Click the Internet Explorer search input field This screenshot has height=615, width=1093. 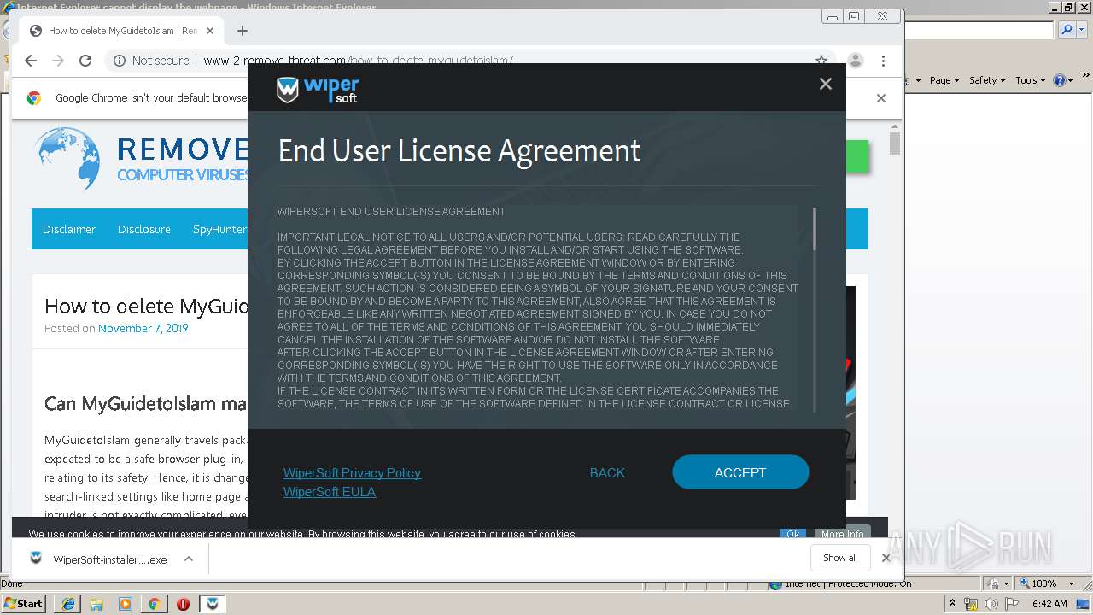click(979, 30)
